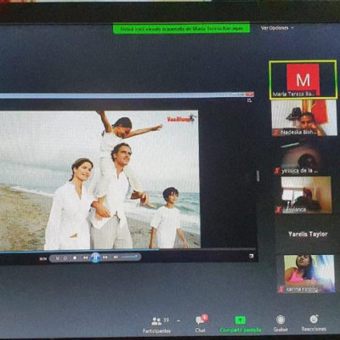Toggle shuffle in the media player controls
Image resolution: width=340 pixels, height=340 pixels.
[58, 258]
